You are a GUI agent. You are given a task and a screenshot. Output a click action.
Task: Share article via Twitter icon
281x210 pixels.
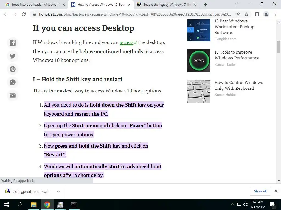pyautogui.click(x=13, y=56)
